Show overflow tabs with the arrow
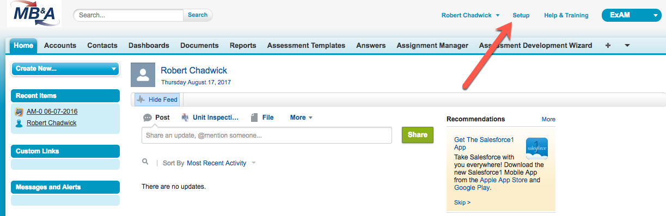 tap(627, 46)
